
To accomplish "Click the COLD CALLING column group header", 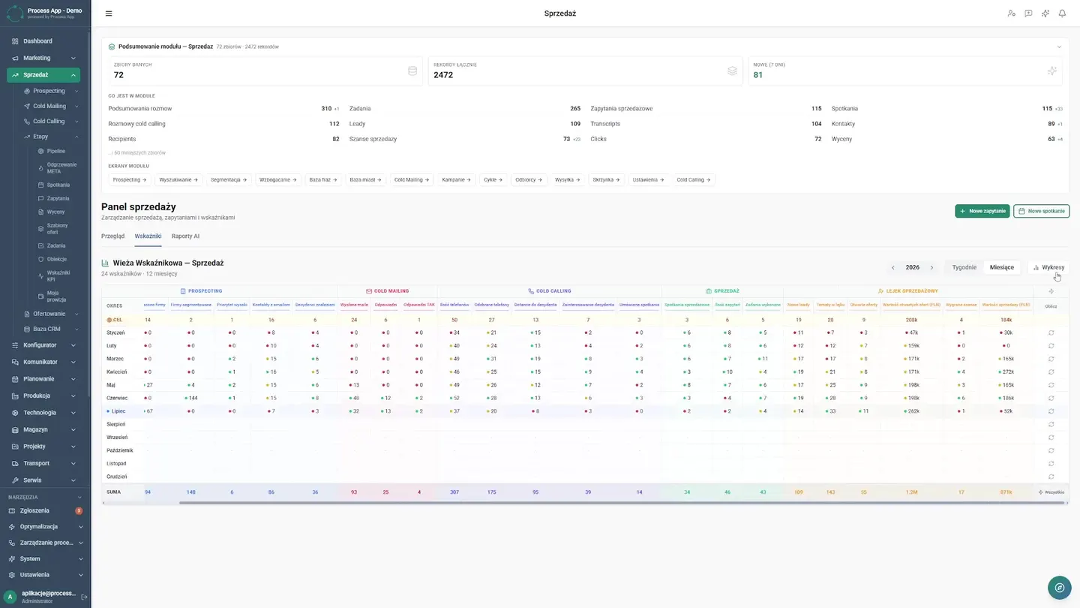I will click(550, 291).
